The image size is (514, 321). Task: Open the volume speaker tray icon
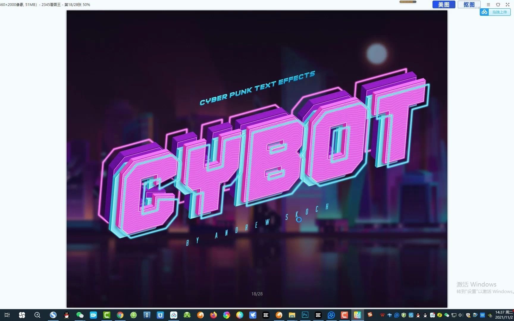(x=461, y=315)
